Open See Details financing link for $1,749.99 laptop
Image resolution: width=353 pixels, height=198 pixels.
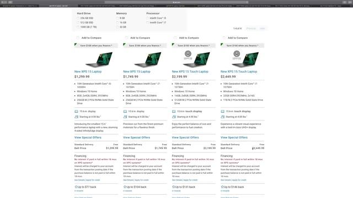[129, 180]
